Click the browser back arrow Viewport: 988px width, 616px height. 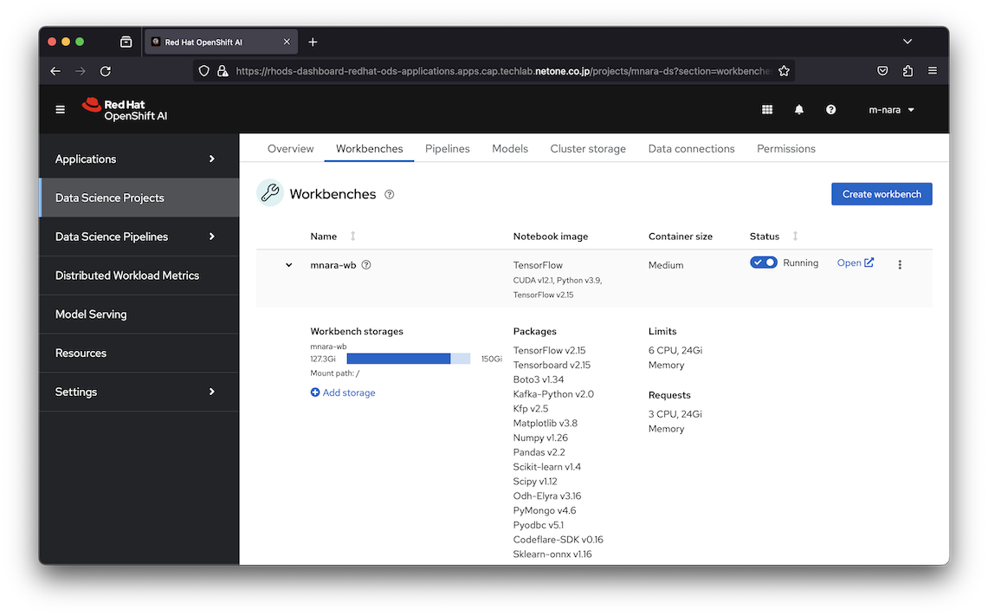[x=55, y=71]
